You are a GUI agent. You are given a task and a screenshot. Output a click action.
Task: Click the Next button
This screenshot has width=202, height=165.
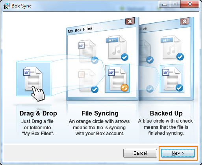pyautogui.click(x=178, y=153)
